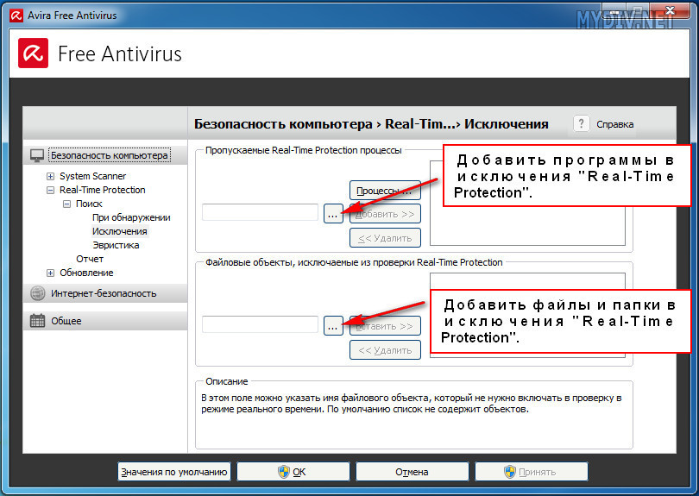Expand the Обновление tree node
The width and height of the screenshot is (699, 496).
pos(51,273)
